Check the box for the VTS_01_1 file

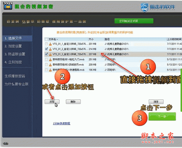(x=46, y=44)
